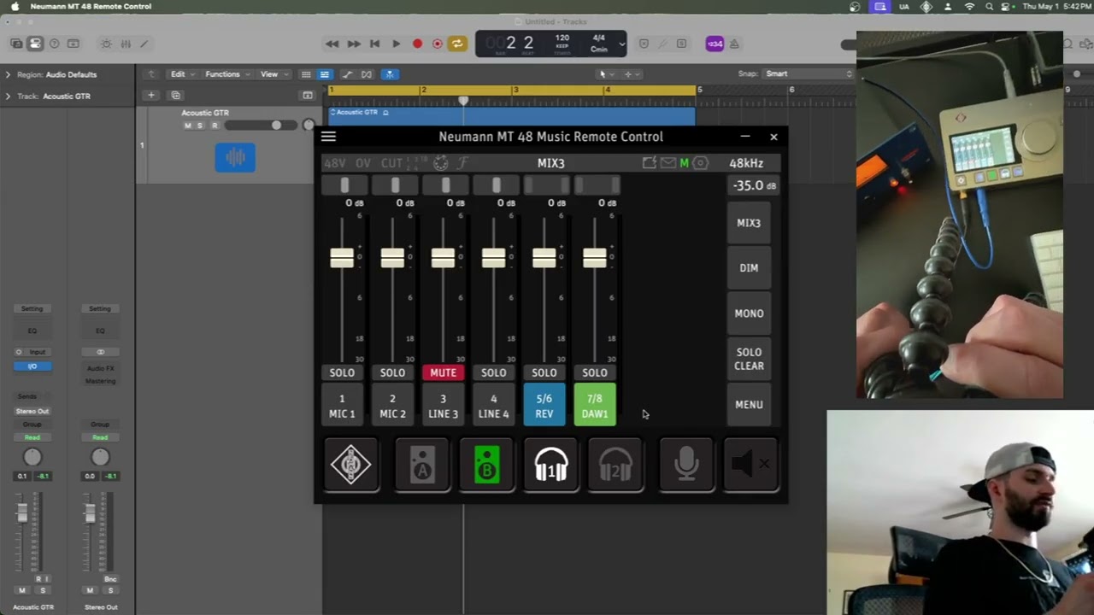Click the MIDI clock icon in Neumann header
The height and width of the screenshot is (615, 1094).
(441, 163)
